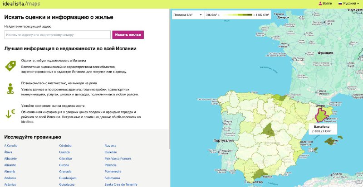The image size is (363, 187).
Task: Click the user icon beside Войти
Action: point(320,3)
